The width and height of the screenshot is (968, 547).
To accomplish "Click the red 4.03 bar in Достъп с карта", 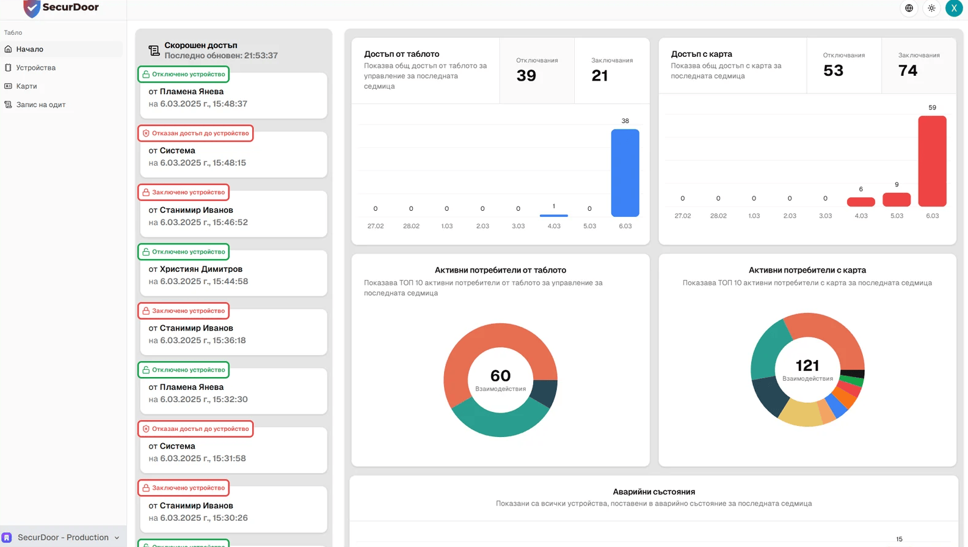I will pyautogui.click(x=861, y=202).
